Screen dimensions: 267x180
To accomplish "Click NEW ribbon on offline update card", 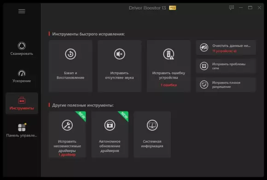I will tap(124, 116).
